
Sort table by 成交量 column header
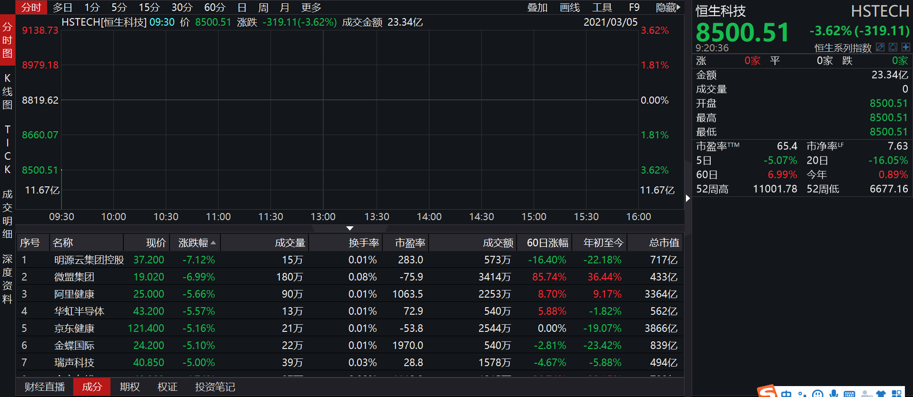click(265, 243)
